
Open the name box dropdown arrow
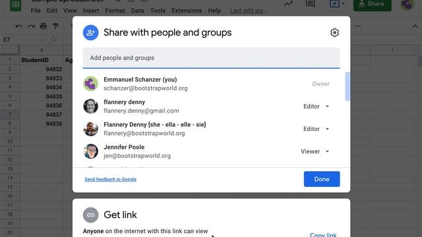pos(40,39)
